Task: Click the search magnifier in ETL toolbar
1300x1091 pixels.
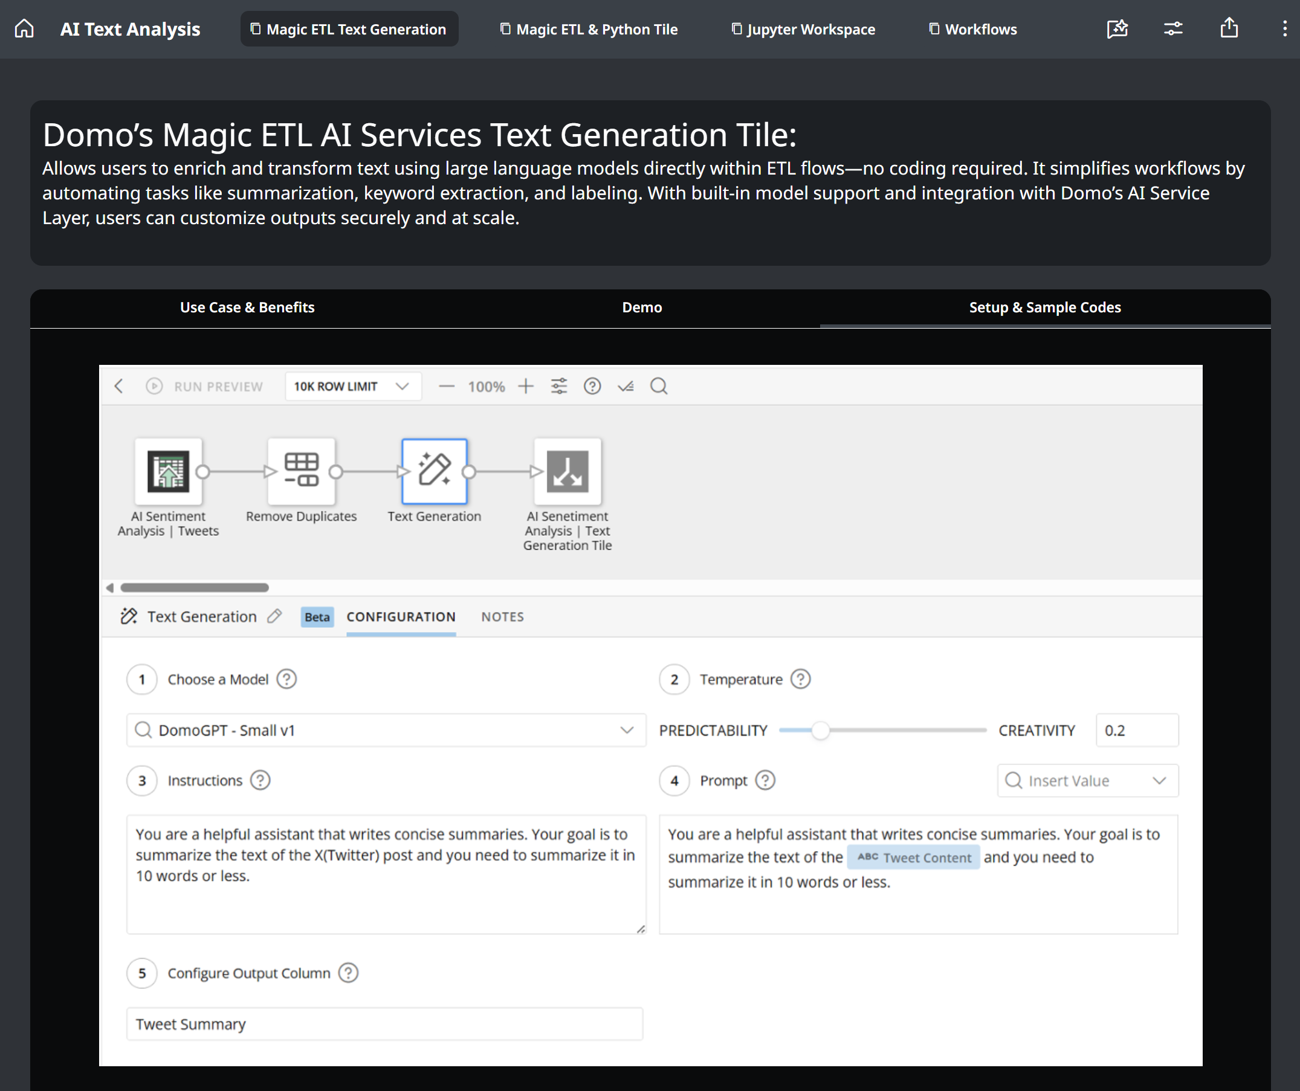Action: pos(659,386)
